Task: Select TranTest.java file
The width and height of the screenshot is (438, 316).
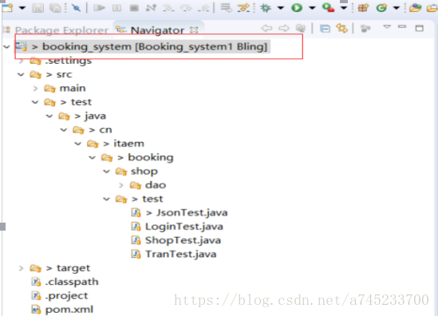Action: click(x=174, y=255)
